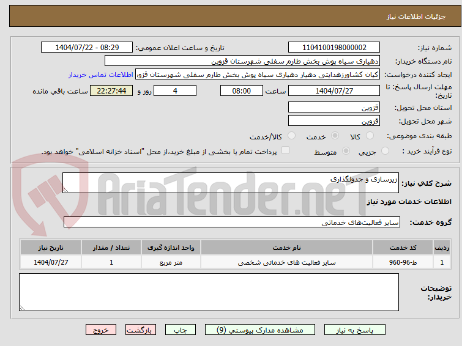Click the گروه خدمت field
462x346 pixels.
(x=231, y=222)
